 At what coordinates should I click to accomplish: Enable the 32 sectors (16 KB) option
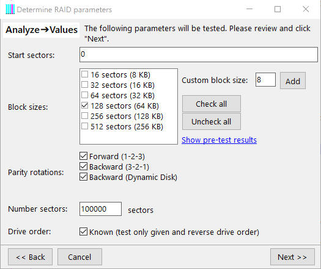(x=84, y=85)
